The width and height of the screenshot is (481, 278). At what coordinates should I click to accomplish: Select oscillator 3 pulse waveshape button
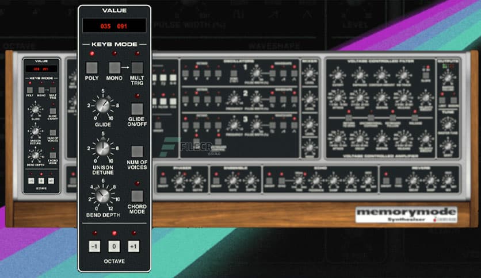(x=272, y=125)
